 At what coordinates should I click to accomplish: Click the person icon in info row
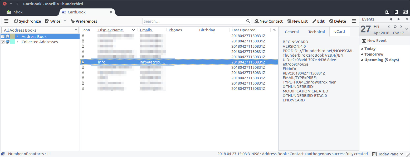coord(83,62)
